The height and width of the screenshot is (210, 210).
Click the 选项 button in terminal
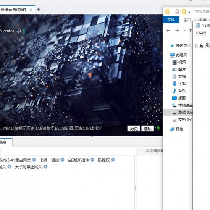coord(147,129)
